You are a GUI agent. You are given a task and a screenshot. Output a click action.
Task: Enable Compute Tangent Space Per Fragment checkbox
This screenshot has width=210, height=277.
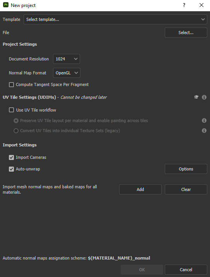[12, 84]
